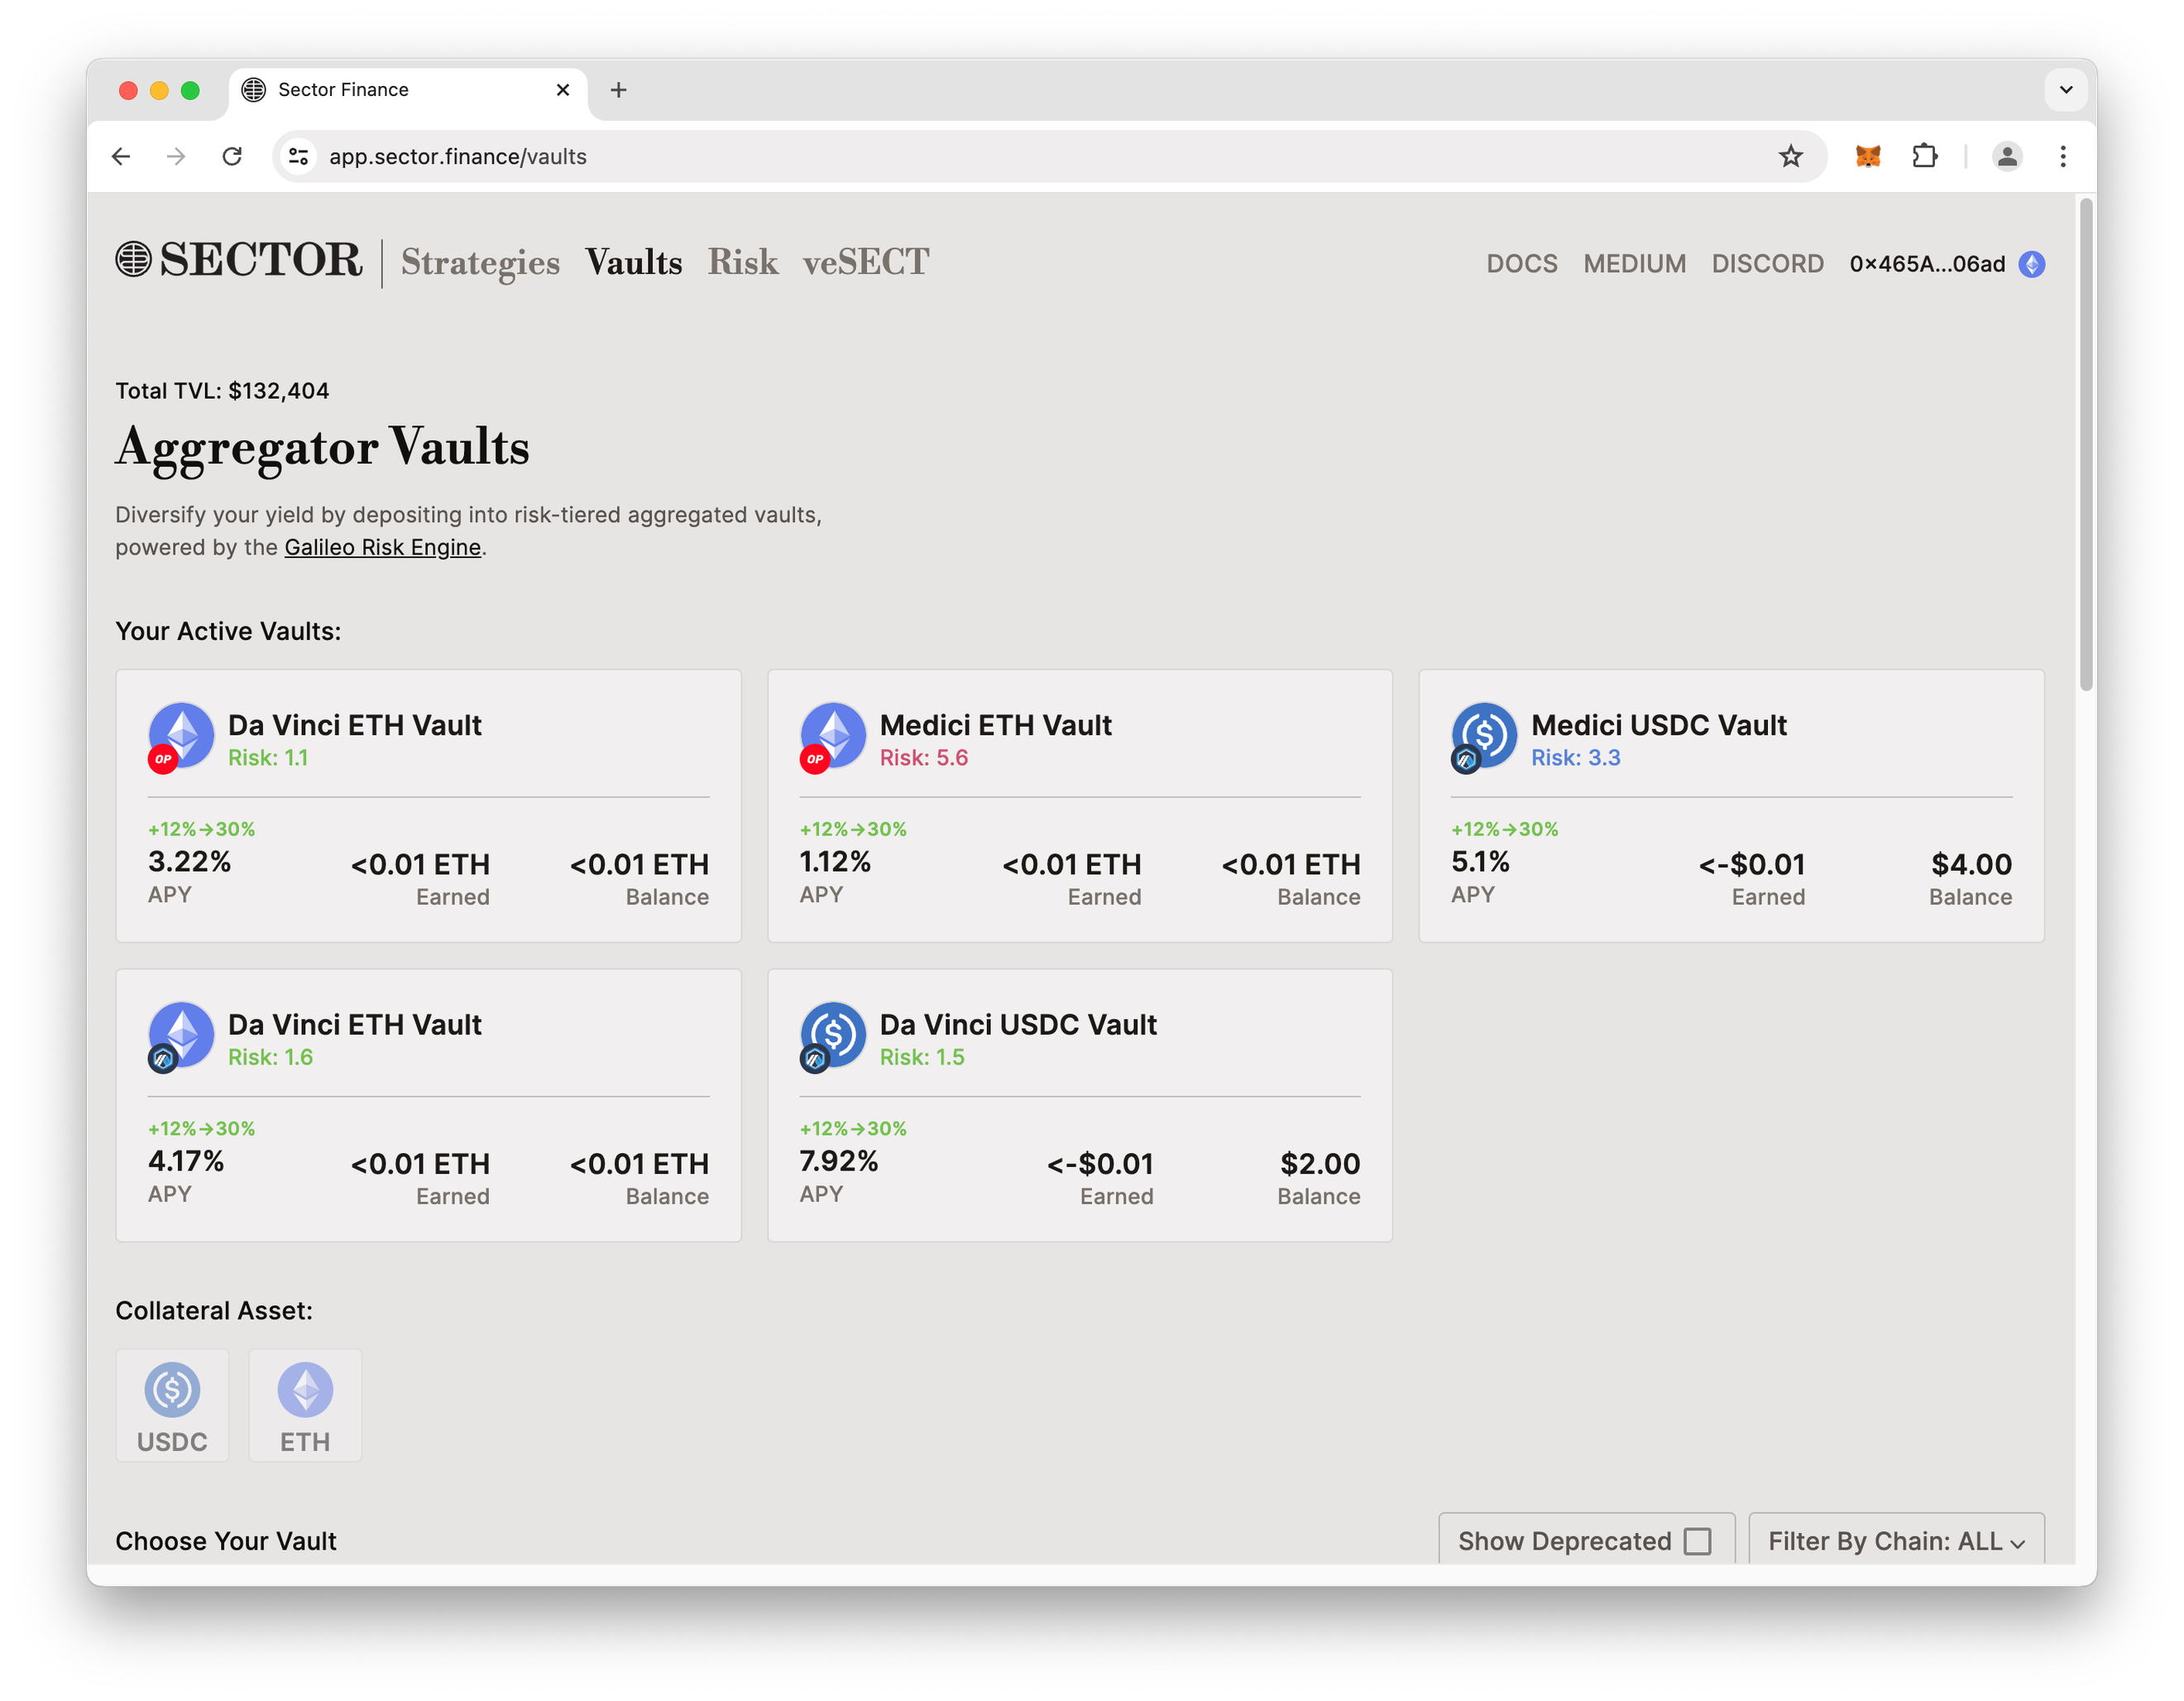Open the veSECT nav tab

coord(865,262)
